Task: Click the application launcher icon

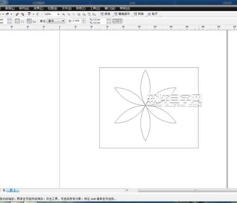Action: coord(29,14)
